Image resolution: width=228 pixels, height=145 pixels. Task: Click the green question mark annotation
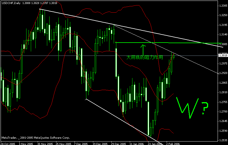point(205,108)
